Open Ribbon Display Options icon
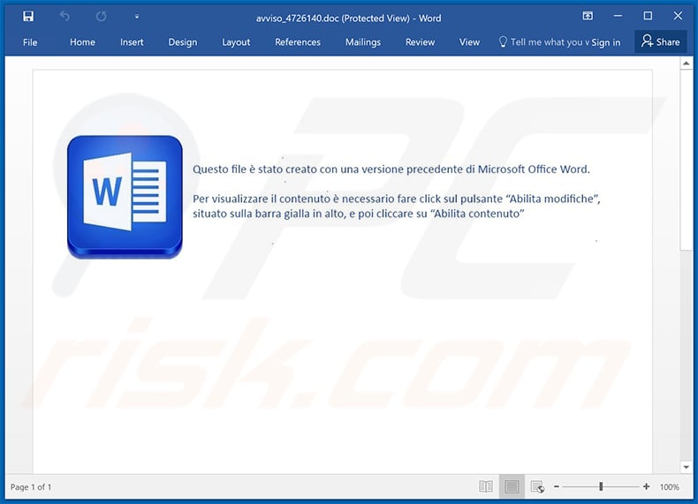This screenshot has width=698, height=504. pyautogui.click(x=588, y=16)
